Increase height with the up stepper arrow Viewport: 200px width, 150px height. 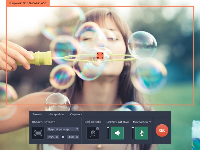77,136
